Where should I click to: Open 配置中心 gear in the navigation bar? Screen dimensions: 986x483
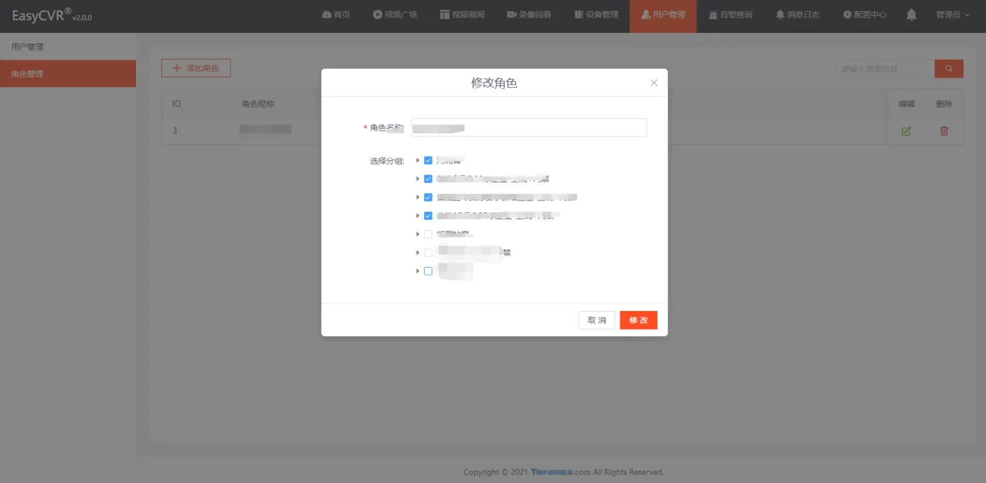[x=864, y=15]
